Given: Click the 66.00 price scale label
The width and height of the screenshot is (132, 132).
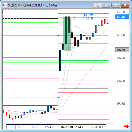Looking at the screenshot, I should click(121, 81).
